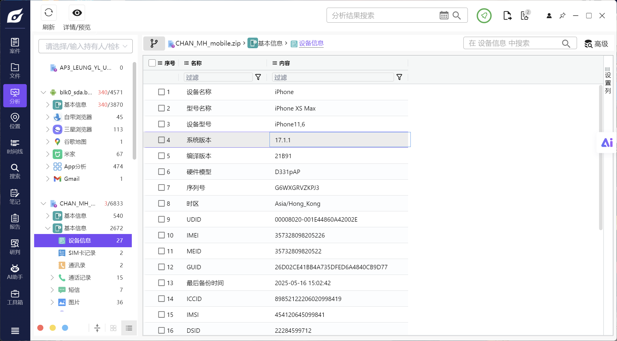
Task: Click the export file icon in top bar
Action: (x=507, y=16)
